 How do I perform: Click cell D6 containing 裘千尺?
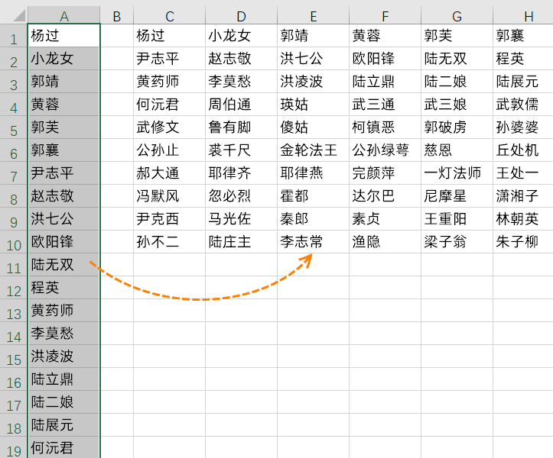(x=242, y=150)
